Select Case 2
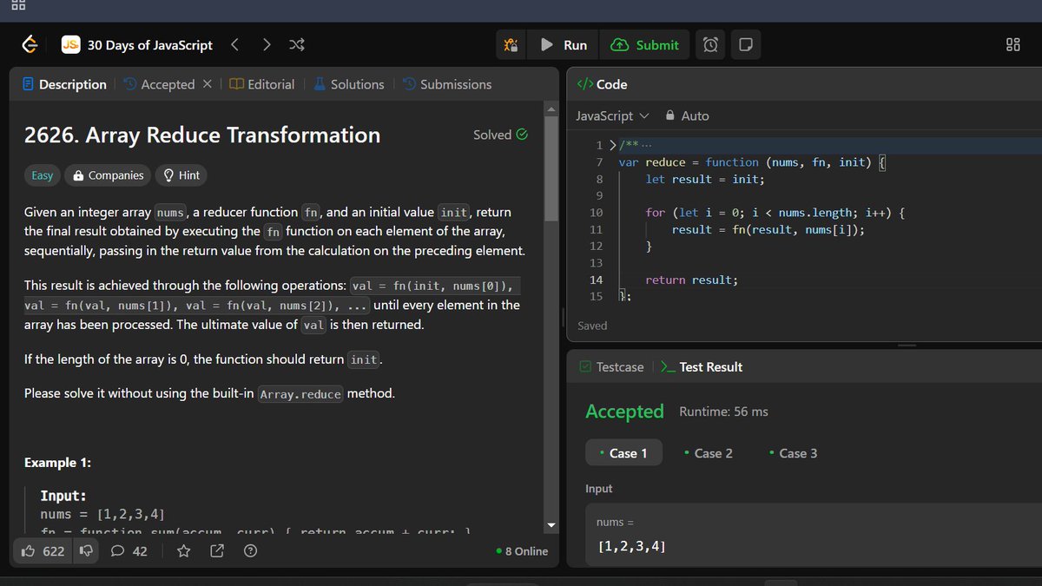The image size is (1042, 586). pyautogui.click(x=709, y=453)
